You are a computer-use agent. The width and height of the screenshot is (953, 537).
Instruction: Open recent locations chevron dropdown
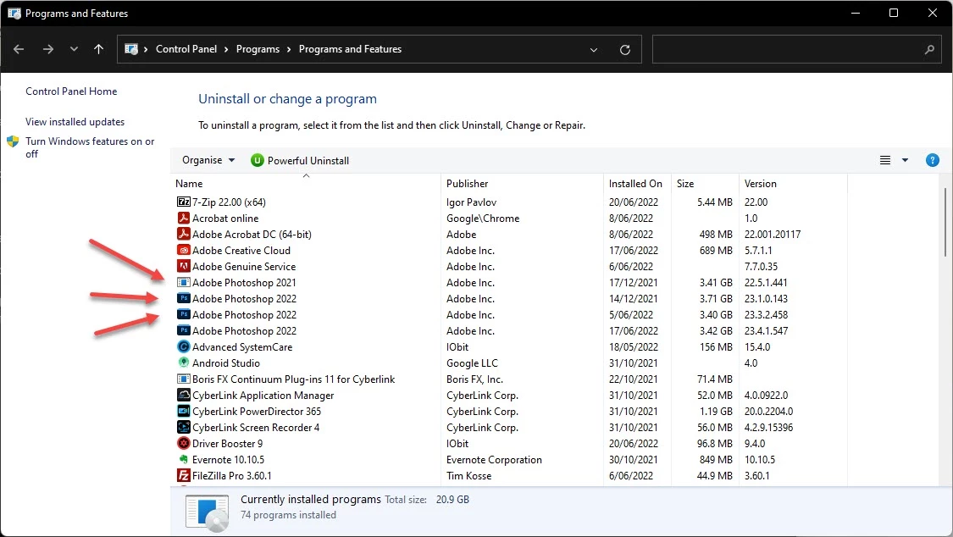(74, 49)
